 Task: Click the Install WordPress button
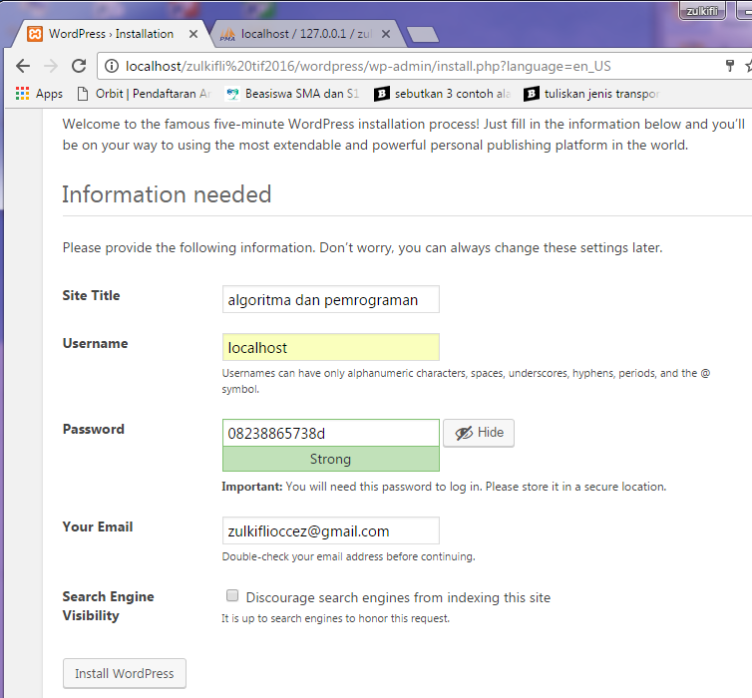(125, 673)
